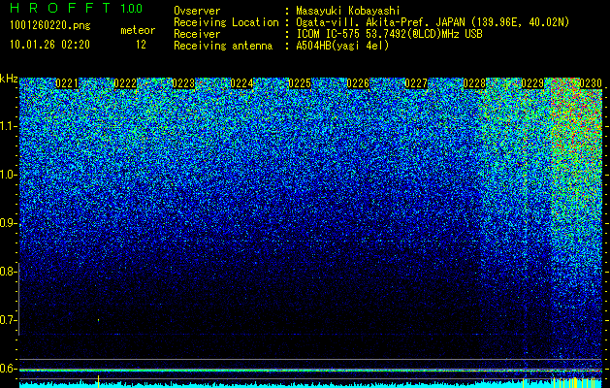The width and height of the screenshot is (610, 388).
Task: Click the yellow meteor spike in the bottom strip
Action: pyautogui.click(x=98, y=381)
